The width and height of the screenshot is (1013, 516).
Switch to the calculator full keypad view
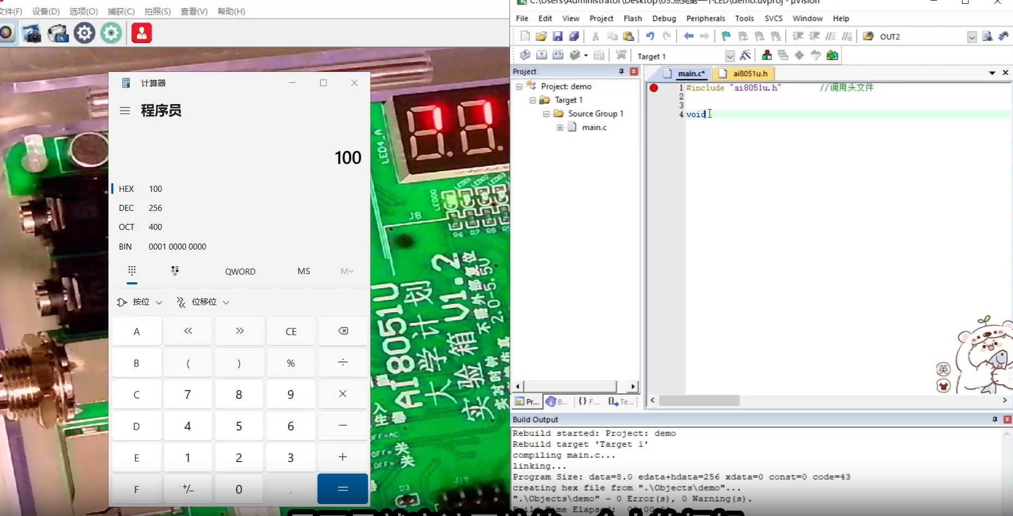[132, 271]
